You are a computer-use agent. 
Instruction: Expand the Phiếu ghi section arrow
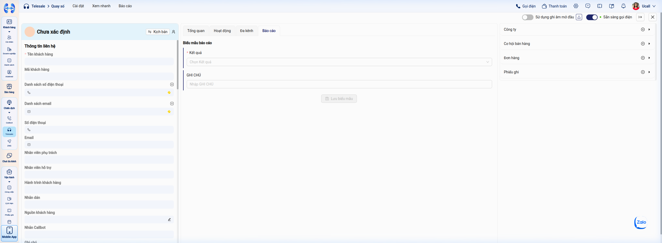point(649,72)
